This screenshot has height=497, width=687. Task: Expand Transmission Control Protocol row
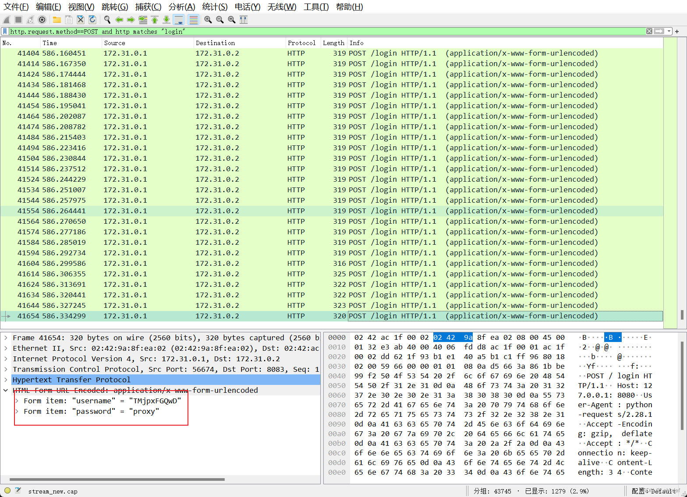[x=6, y=369]
